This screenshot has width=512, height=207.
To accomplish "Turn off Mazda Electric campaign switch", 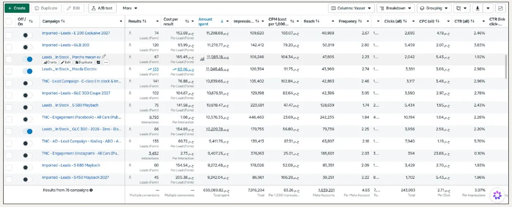I will [27, 71].
